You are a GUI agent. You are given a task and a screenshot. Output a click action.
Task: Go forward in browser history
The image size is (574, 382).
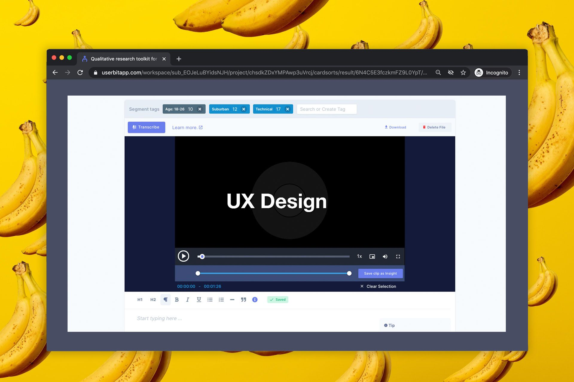coord(68,73)
